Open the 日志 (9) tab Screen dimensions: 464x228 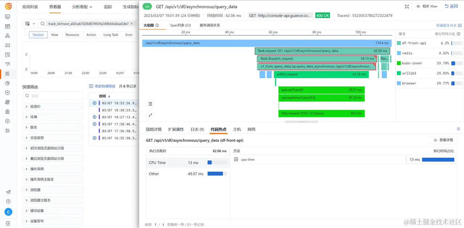[x=197, y=129]
